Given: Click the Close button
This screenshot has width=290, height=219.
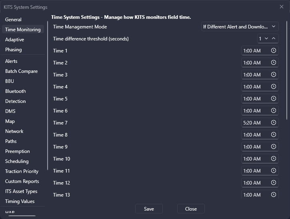Looking at the screenshot, I should [191, 209].
